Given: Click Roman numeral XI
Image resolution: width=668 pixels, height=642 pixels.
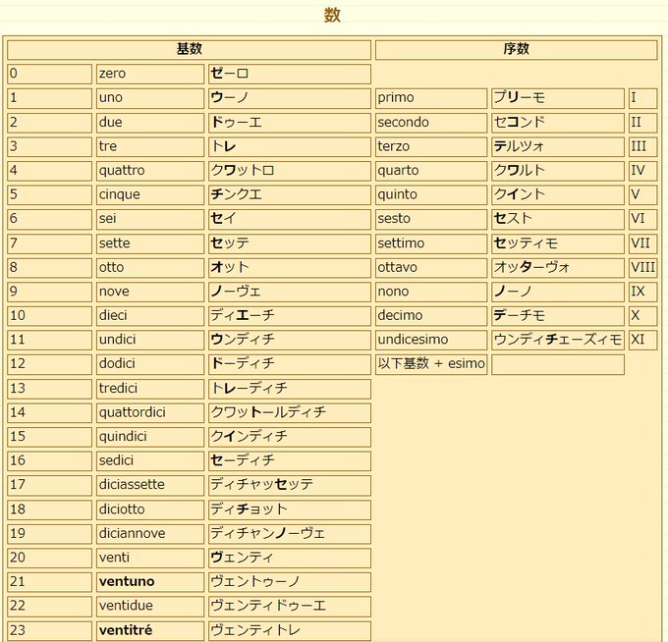Looking at the screenshot, I should pos(638,340).
